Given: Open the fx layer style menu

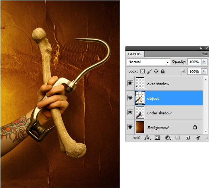Looking at the screenshot, I should point(148,138).
